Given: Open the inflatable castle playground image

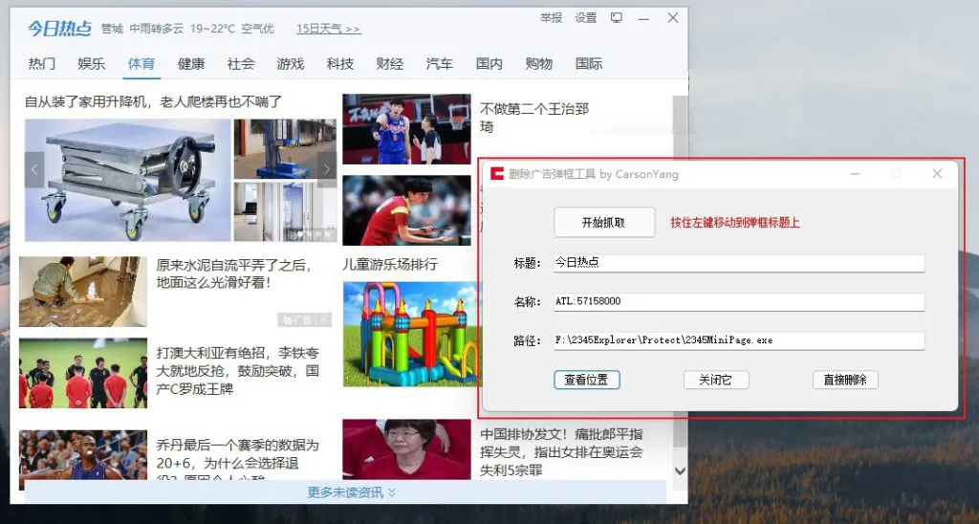Looking at the screenshot, I should [410, 334].
